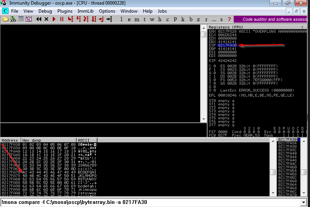This screenshot has height=207, width=310.
Task: Click the Hex dump column header
Action: click(x=49, y=140)
